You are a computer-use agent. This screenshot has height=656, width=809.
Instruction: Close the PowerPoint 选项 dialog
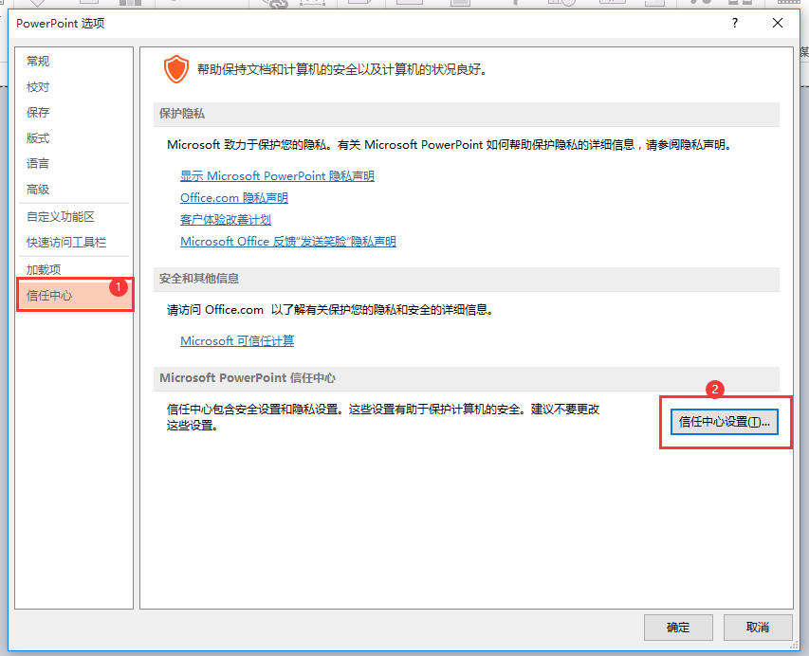[x=778, y=23]
